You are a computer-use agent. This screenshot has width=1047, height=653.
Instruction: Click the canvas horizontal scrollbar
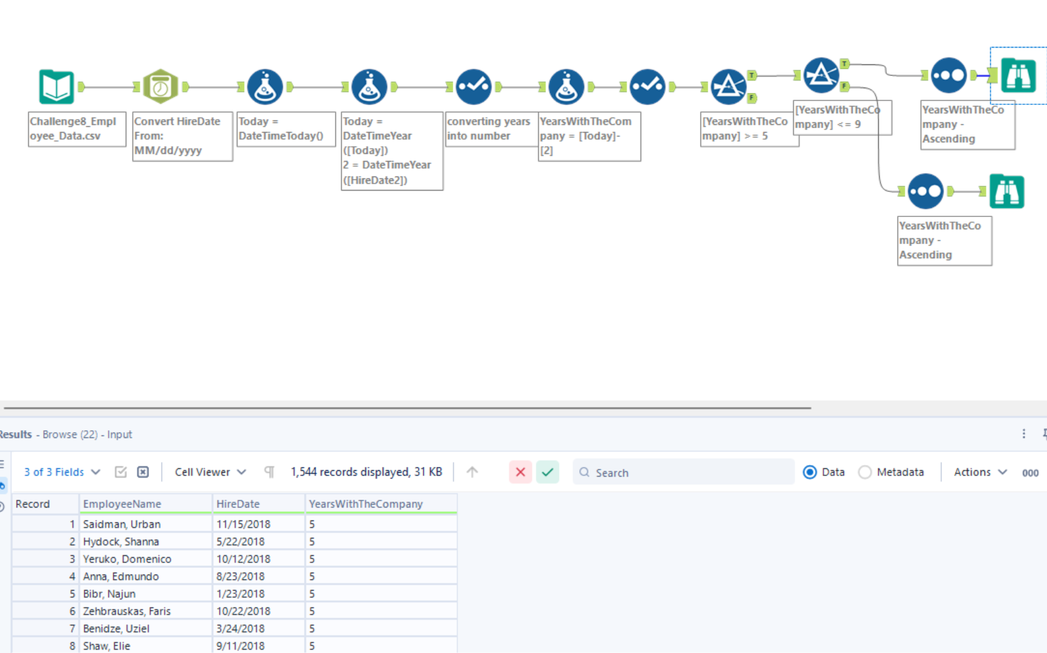(x=407, y=408)
